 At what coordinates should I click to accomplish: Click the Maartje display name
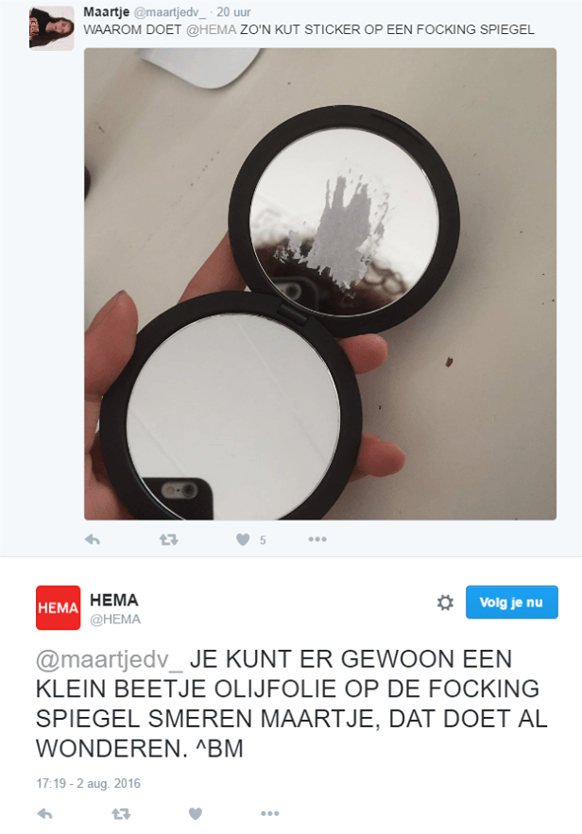pyautogui.click(x=107, y=12)
